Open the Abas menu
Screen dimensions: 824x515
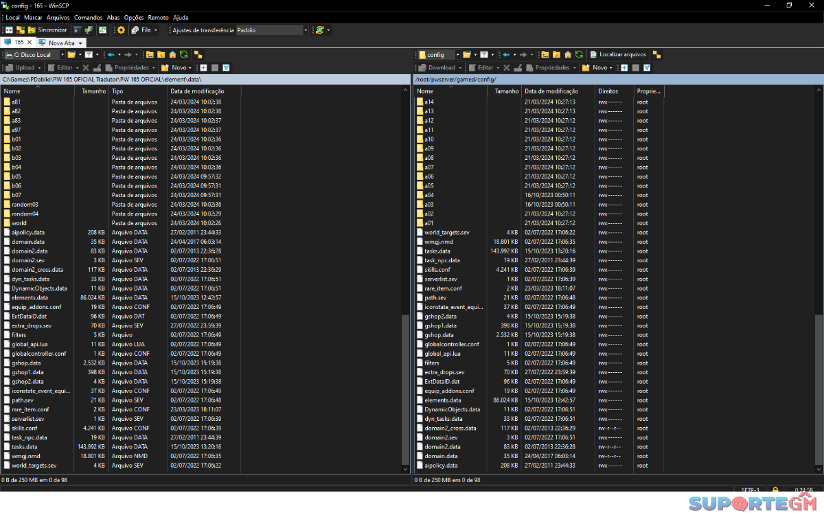tap(113, 17)
